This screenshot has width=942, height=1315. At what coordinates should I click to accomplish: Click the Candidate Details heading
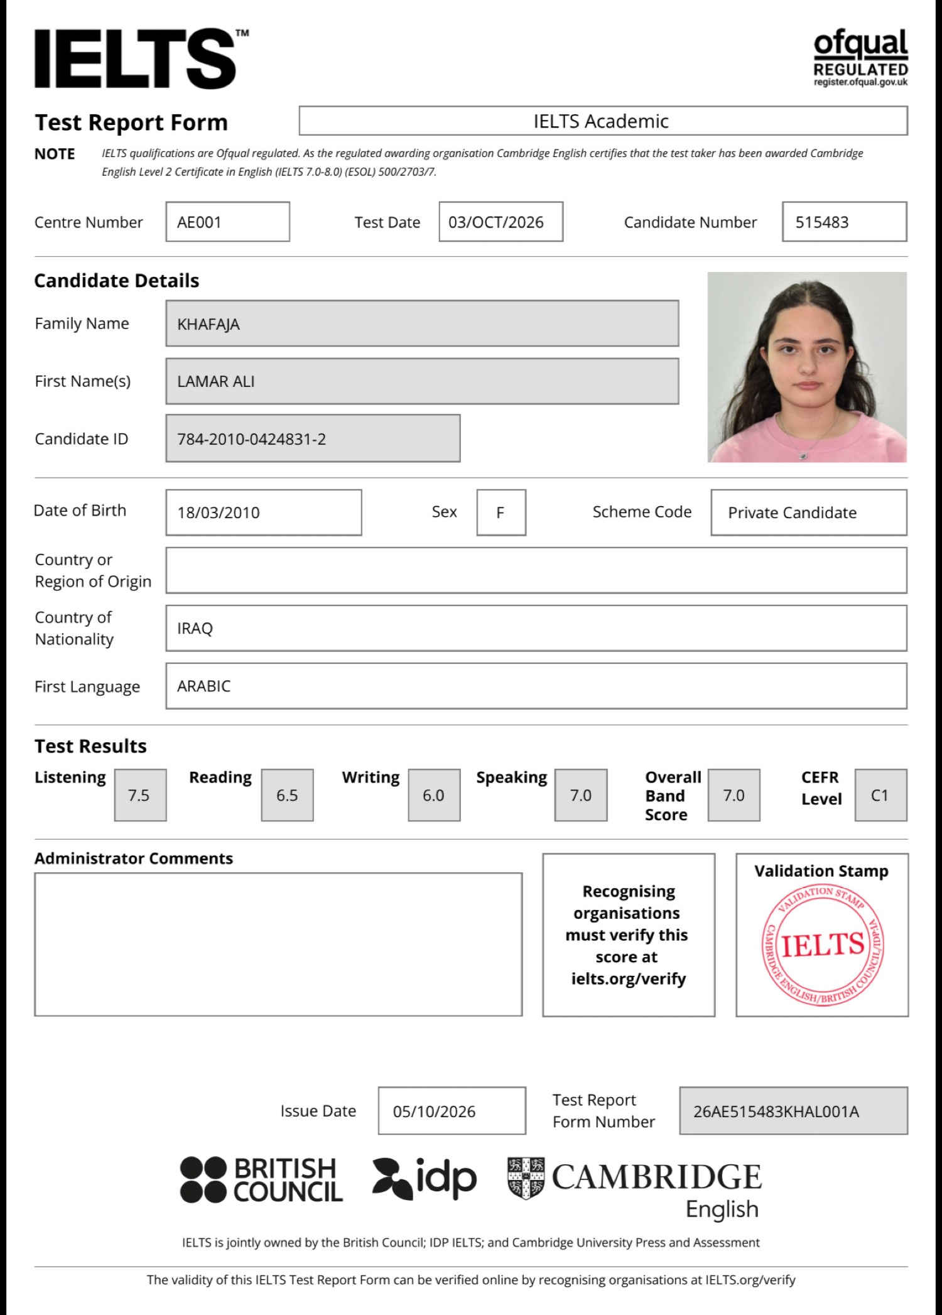[x=117, y=281]
